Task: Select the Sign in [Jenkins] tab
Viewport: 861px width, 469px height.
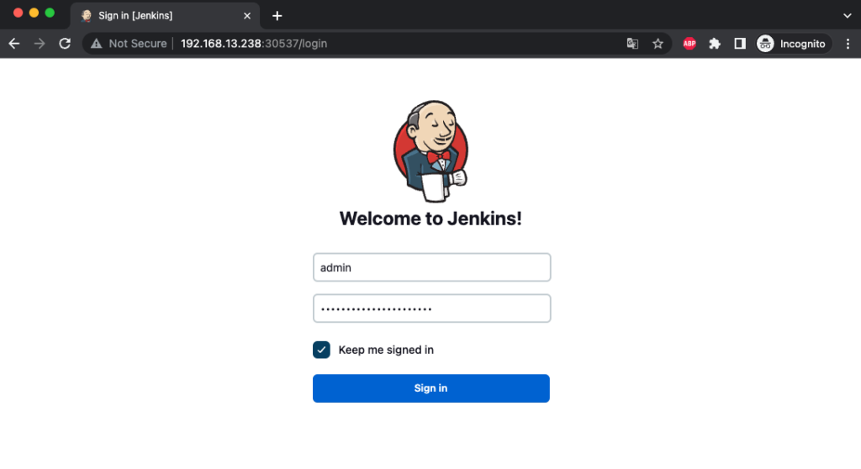Action: (165, 16)
